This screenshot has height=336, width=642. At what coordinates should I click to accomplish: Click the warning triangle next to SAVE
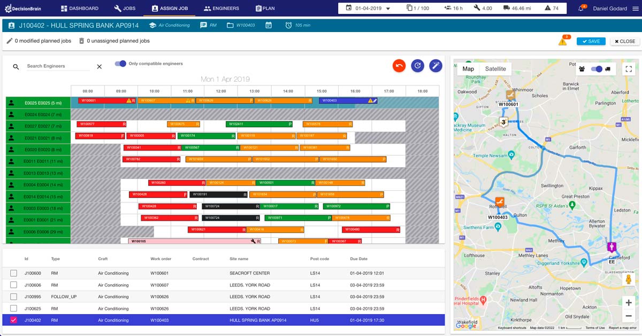563,41
